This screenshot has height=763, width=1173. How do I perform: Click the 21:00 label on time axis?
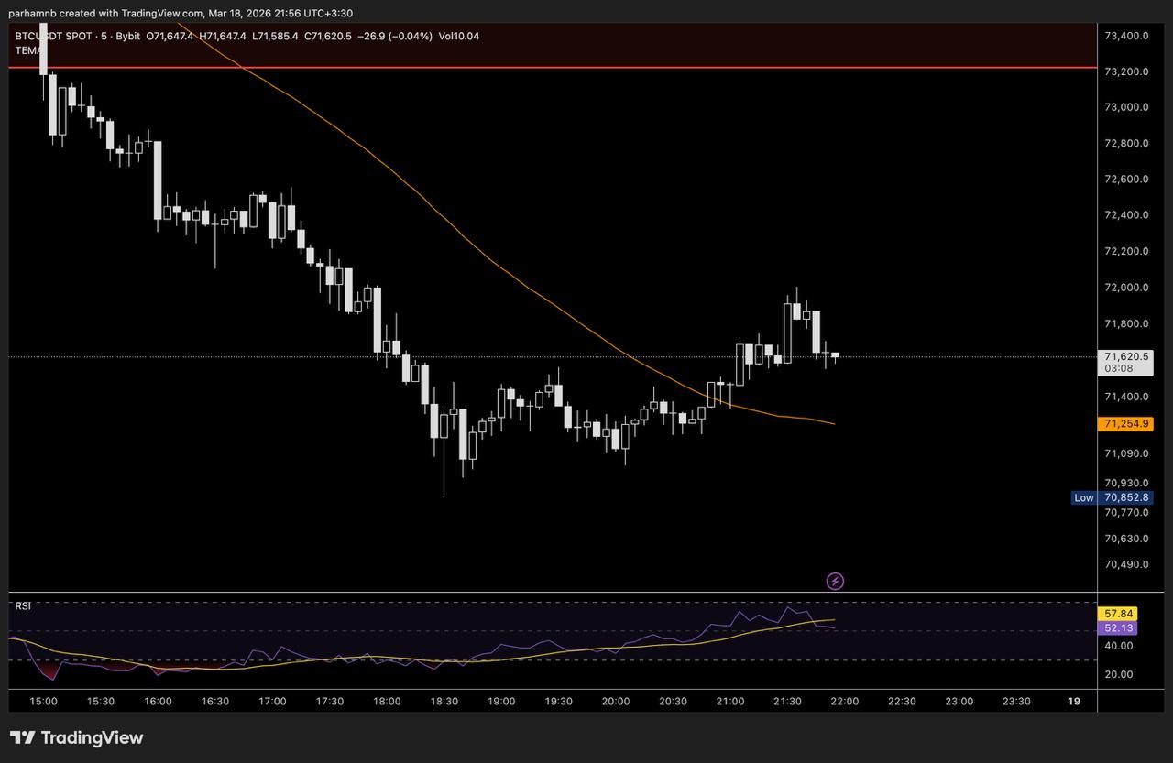729,701
